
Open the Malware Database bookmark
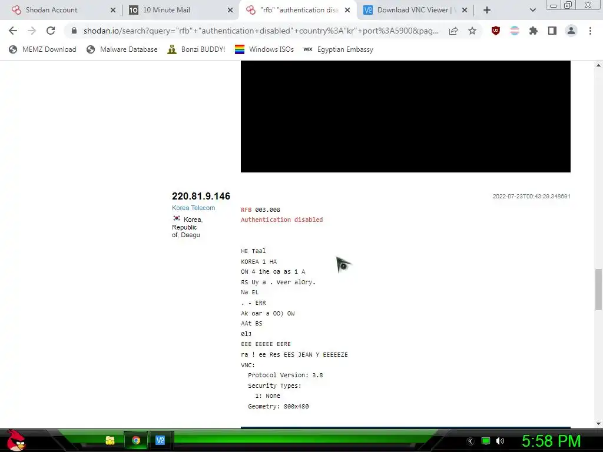122,49
